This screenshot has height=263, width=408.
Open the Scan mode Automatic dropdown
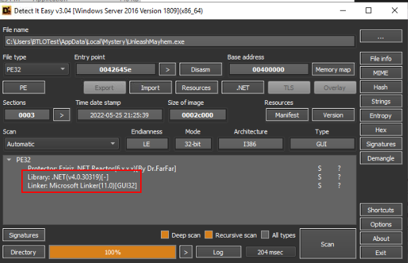61,144
